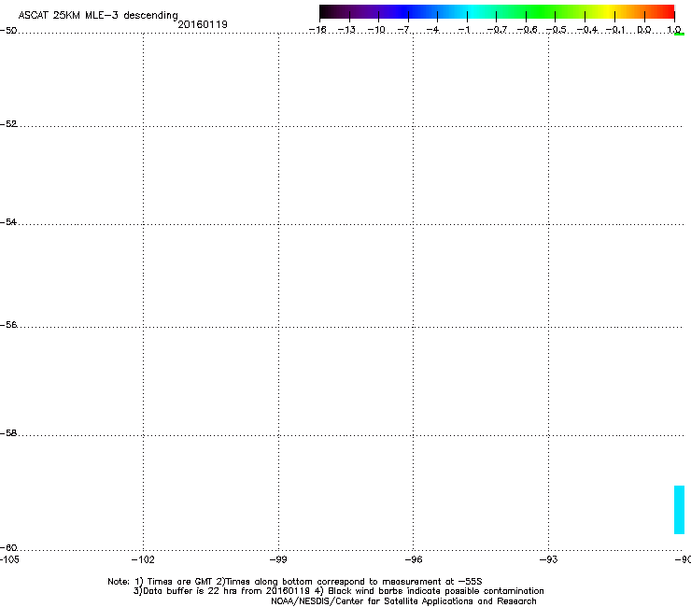Click the -0.4 color scale label

click(587, 30)
